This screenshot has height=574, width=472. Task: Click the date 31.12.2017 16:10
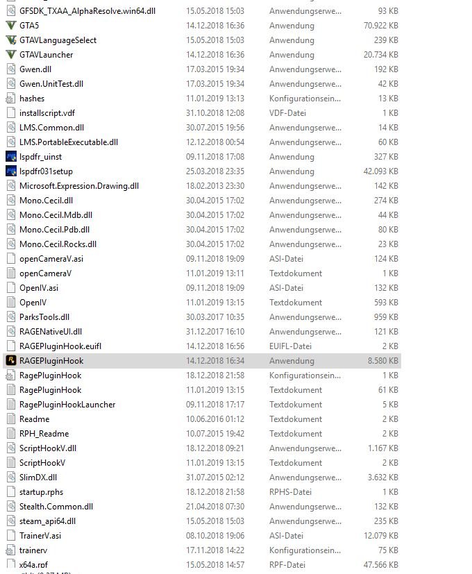215,332
